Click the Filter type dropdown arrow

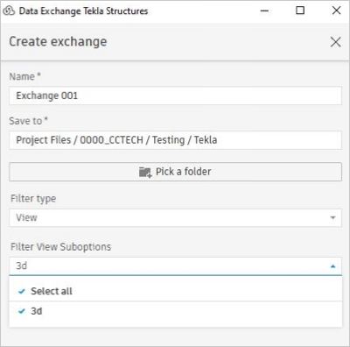332,218
